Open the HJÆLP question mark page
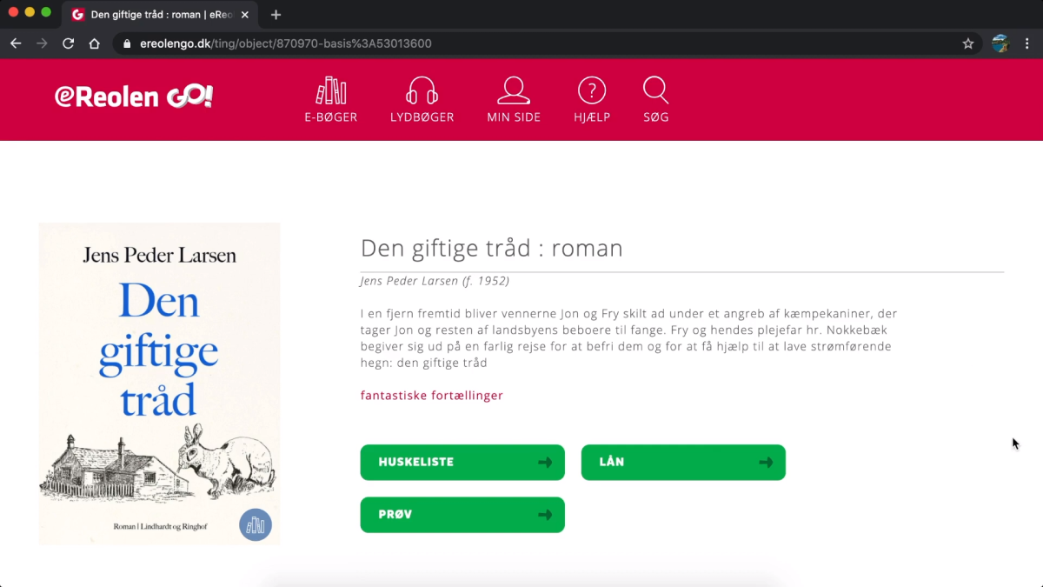1043x587 pixels. point(592,99)
